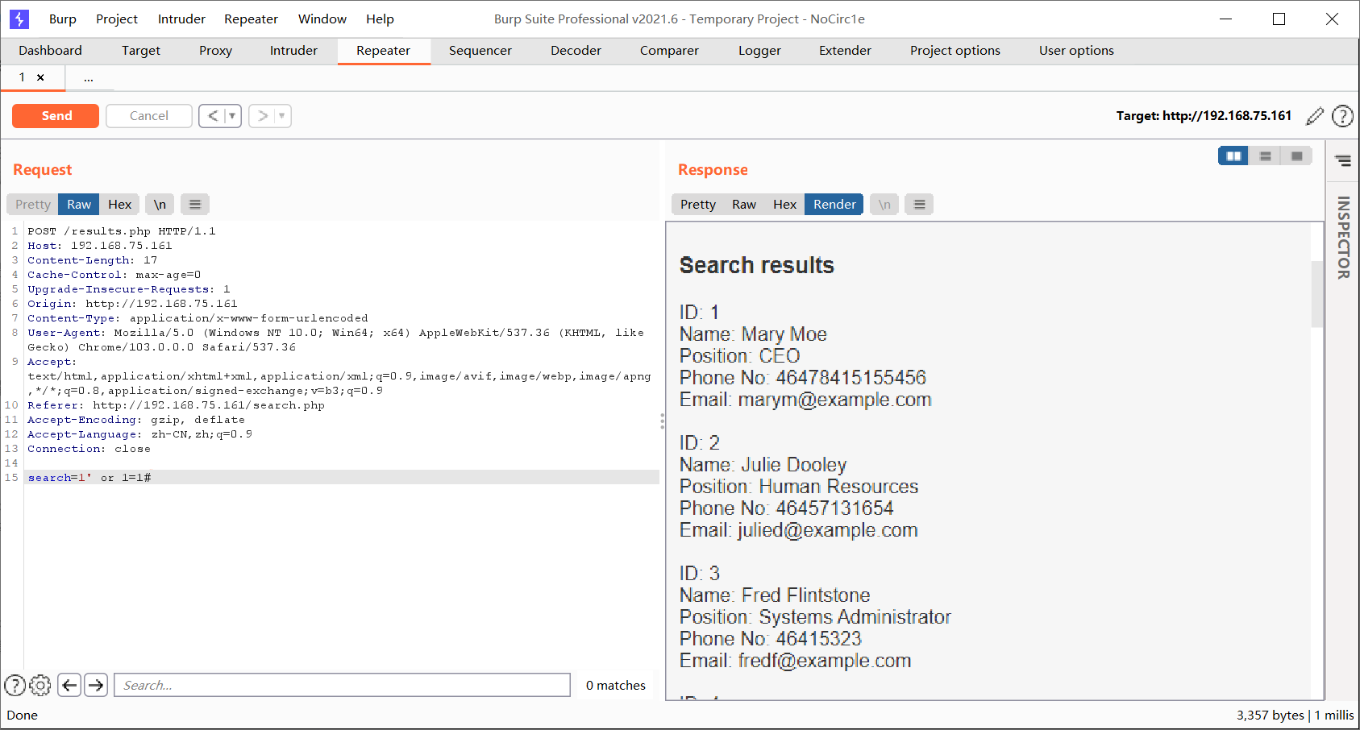Expand the back history dropdown arrow
Screen dimensions: 1360x730
point(232,116)
